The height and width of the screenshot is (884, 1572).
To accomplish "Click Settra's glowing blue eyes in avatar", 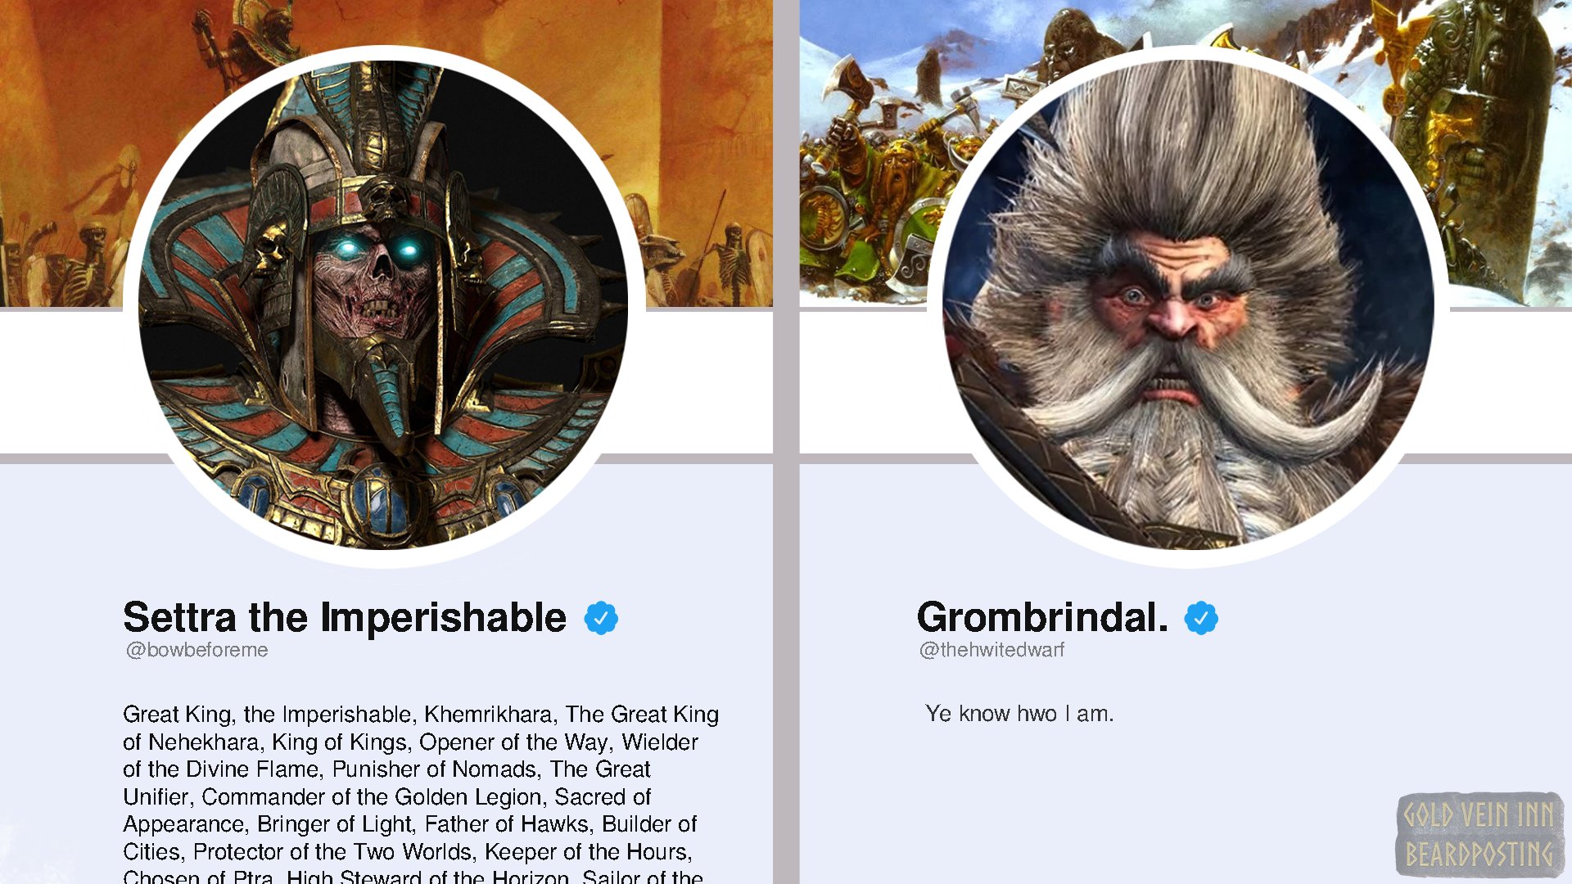I will (378, 249).
